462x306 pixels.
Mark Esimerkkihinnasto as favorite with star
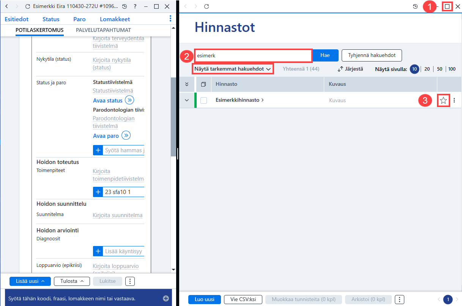click(x=443, y=101)
